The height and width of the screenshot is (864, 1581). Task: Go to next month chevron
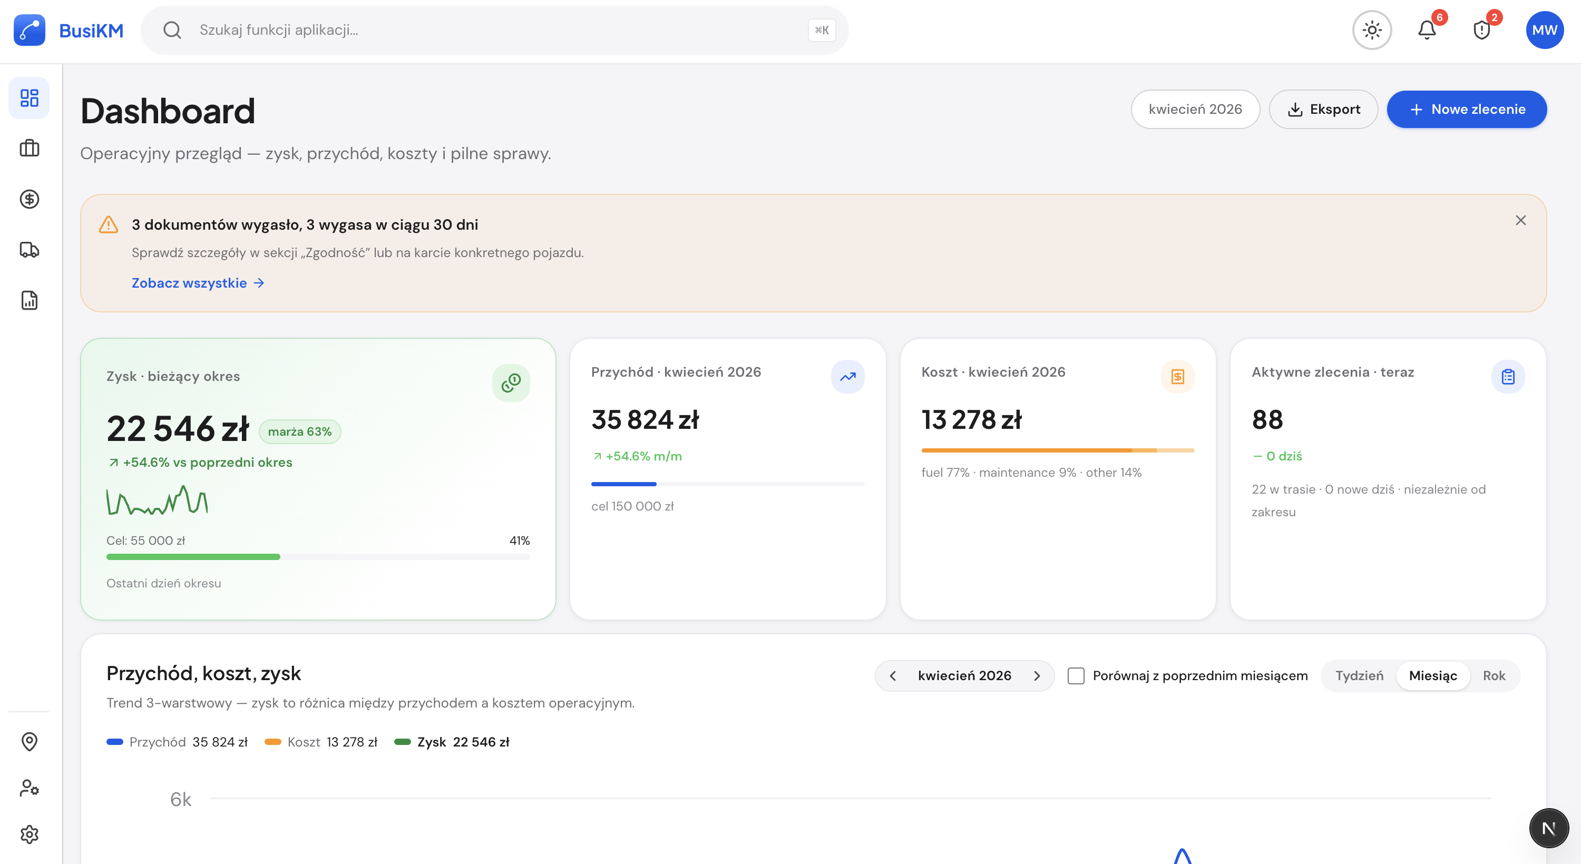click(x=1037, y=675)
